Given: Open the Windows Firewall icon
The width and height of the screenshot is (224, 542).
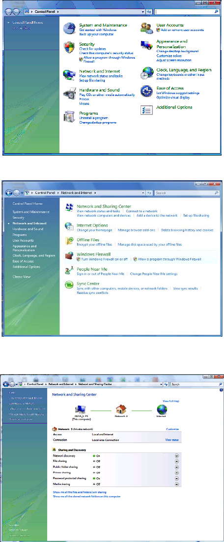Looking at the screenshot, I should [x=69, y=256].
